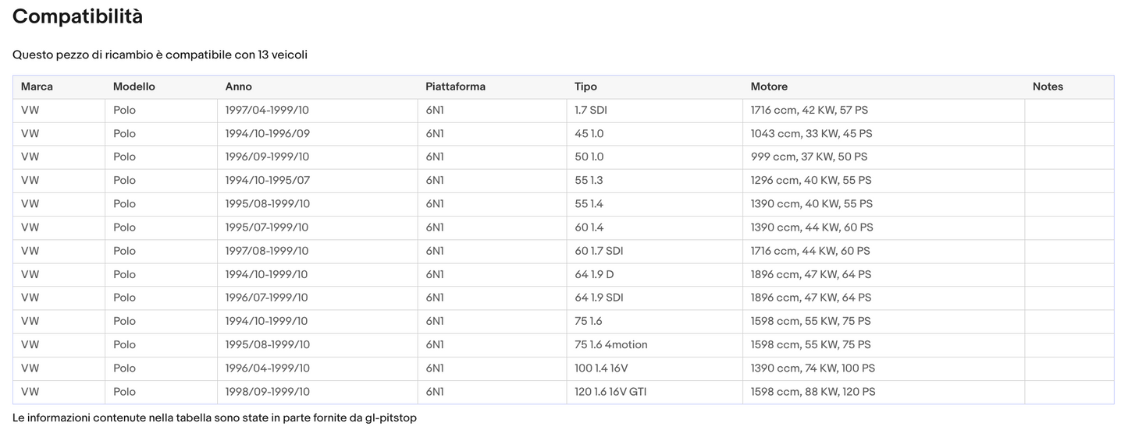Click the Compatibilità section heading
Screen dimensions: 1128x437
pos(77,16)
